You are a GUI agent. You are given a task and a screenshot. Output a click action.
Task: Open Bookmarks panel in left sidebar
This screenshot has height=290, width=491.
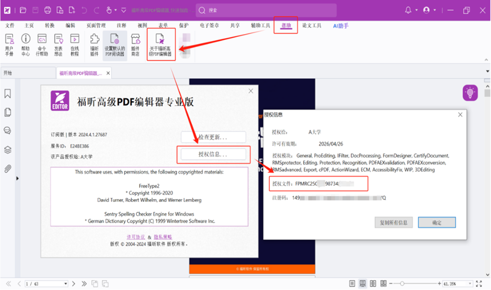pos(8,93)
